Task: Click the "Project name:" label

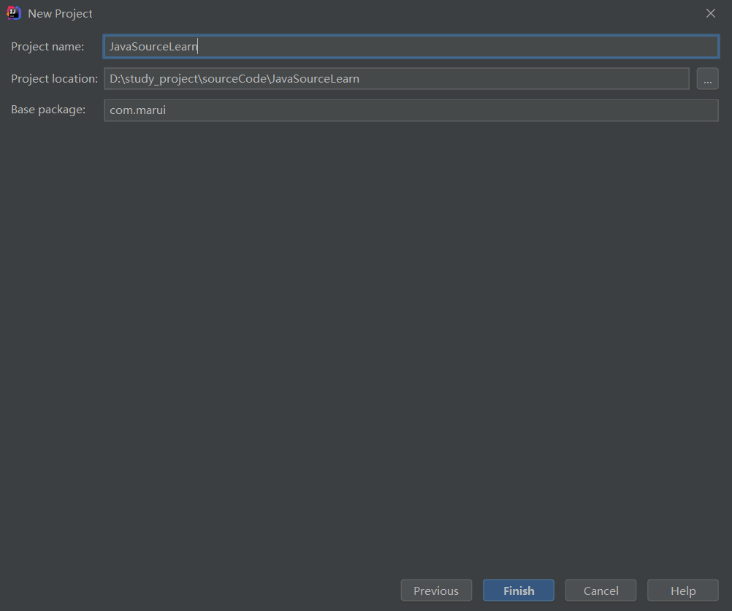Action: (x=47, y=47)
